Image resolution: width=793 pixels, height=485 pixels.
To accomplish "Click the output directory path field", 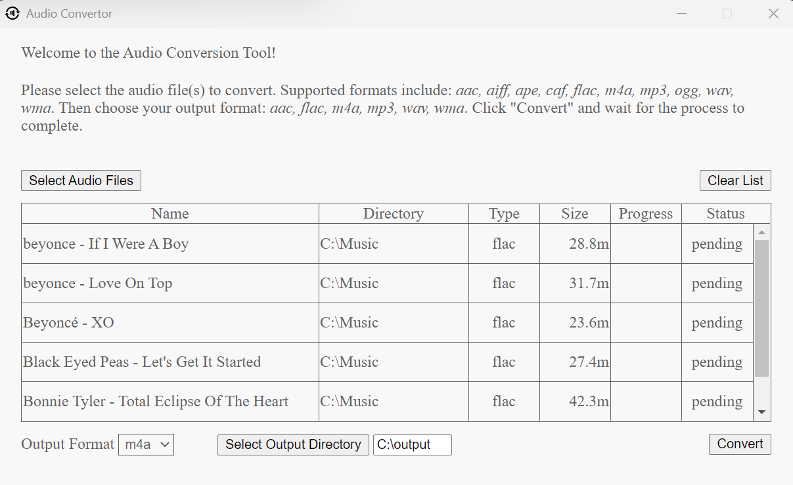I will click(x=412, y=444).
